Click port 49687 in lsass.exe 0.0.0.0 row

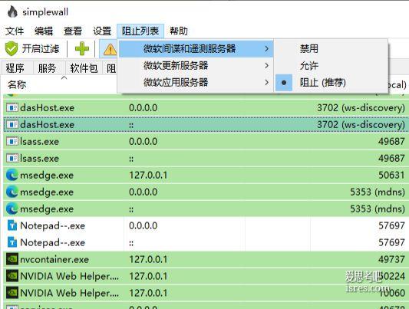point(391,142)
